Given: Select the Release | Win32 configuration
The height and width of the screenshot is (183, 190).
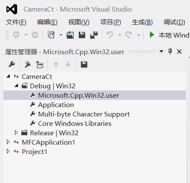Looking at the screenshot, I should 54,133.
